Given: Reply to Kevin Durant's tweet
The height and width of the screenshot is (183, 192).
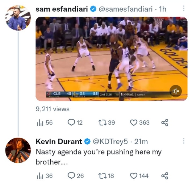Looking at the screenshot, I should point(76,176).
